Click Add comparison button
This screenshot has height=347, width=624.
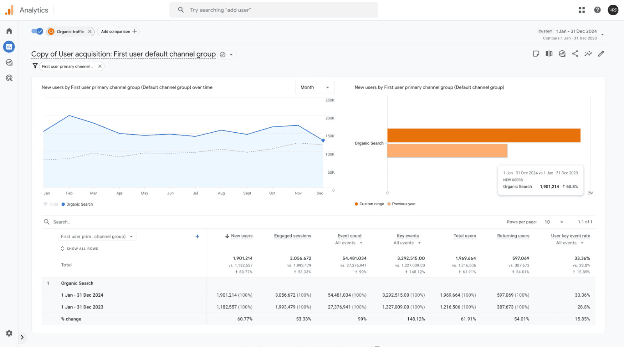119,32
